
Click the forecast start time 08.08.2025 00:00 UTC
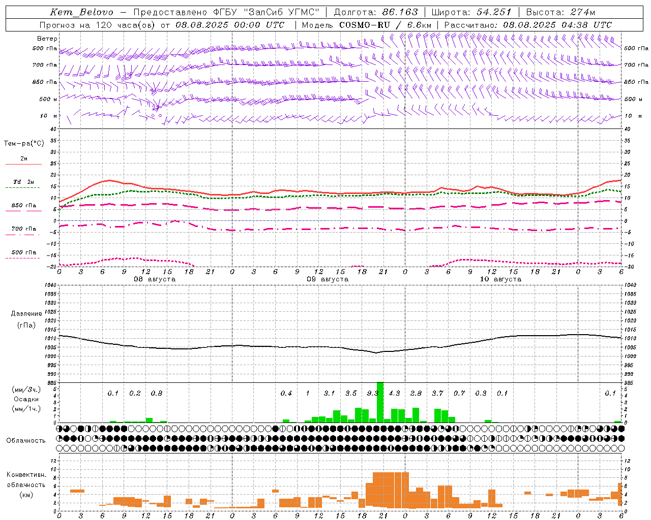coord(230,25)
